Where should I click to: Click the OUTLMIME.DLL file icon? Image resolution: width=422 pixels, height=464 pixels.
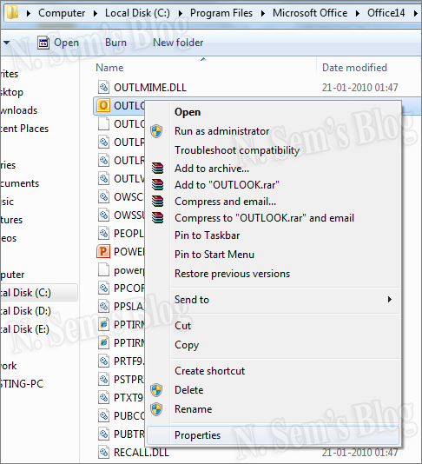click(x=103, y=87)
